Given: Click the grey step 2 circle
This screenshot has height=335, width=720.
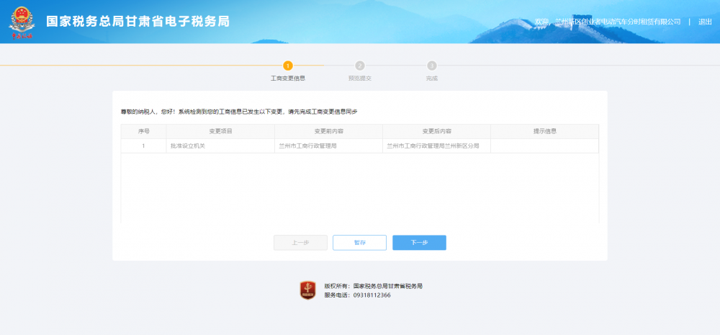Looking at the screenshot, I should coord(360,66).
